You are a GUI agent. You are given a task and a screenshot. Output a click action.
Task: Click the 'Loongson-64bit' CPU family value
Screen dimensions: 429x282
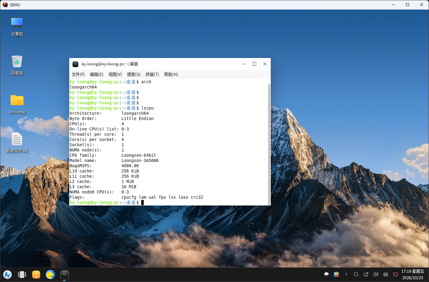point(139,155)
